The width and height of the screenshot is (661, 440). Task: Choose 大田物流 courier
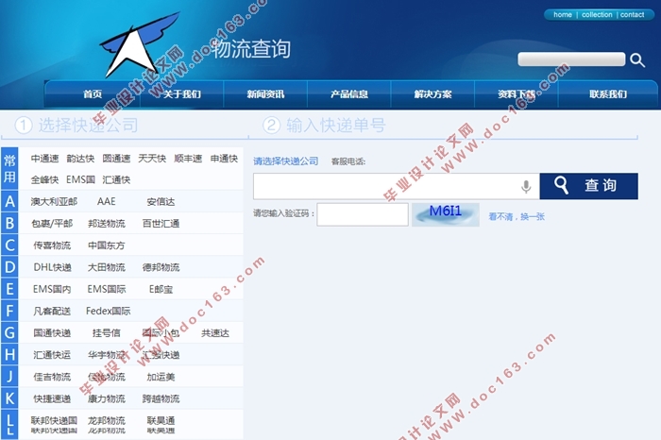coord(107,267)
